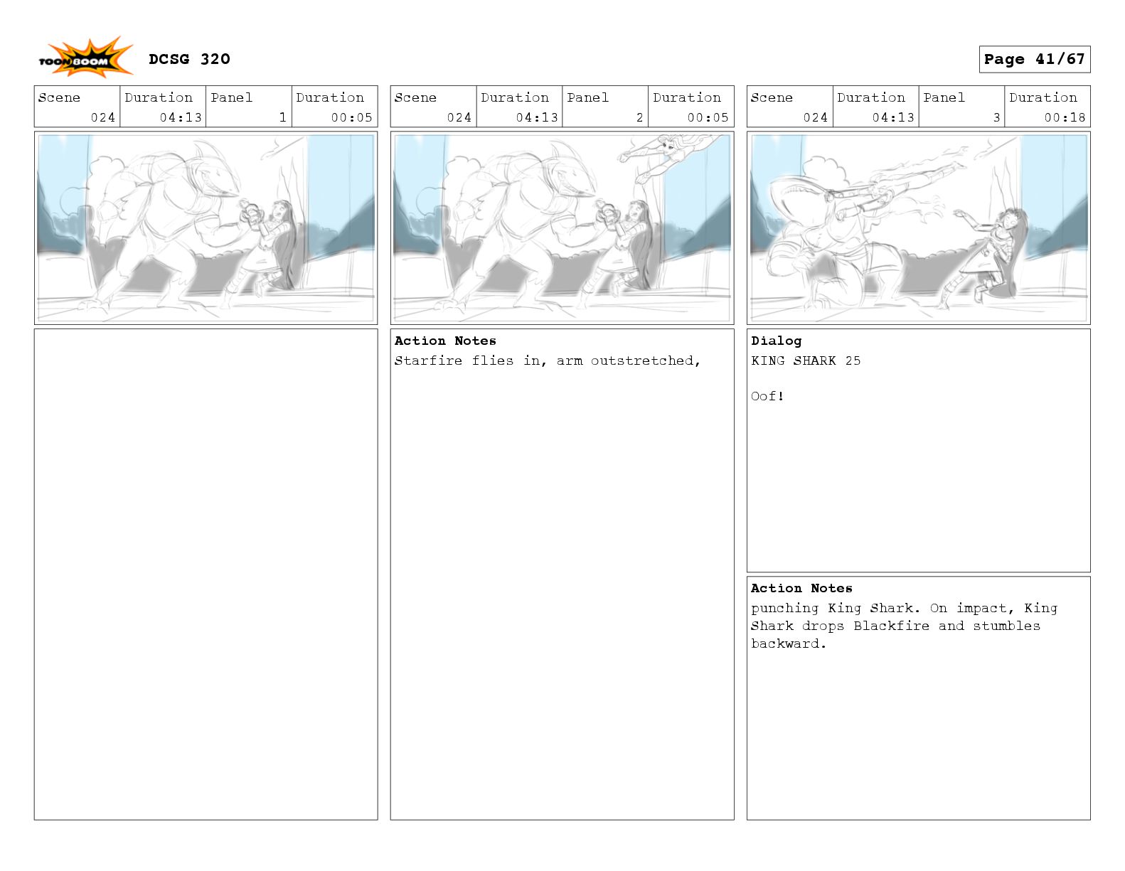Click panel 3 duration value 00:18

[x=1065, y=117]
